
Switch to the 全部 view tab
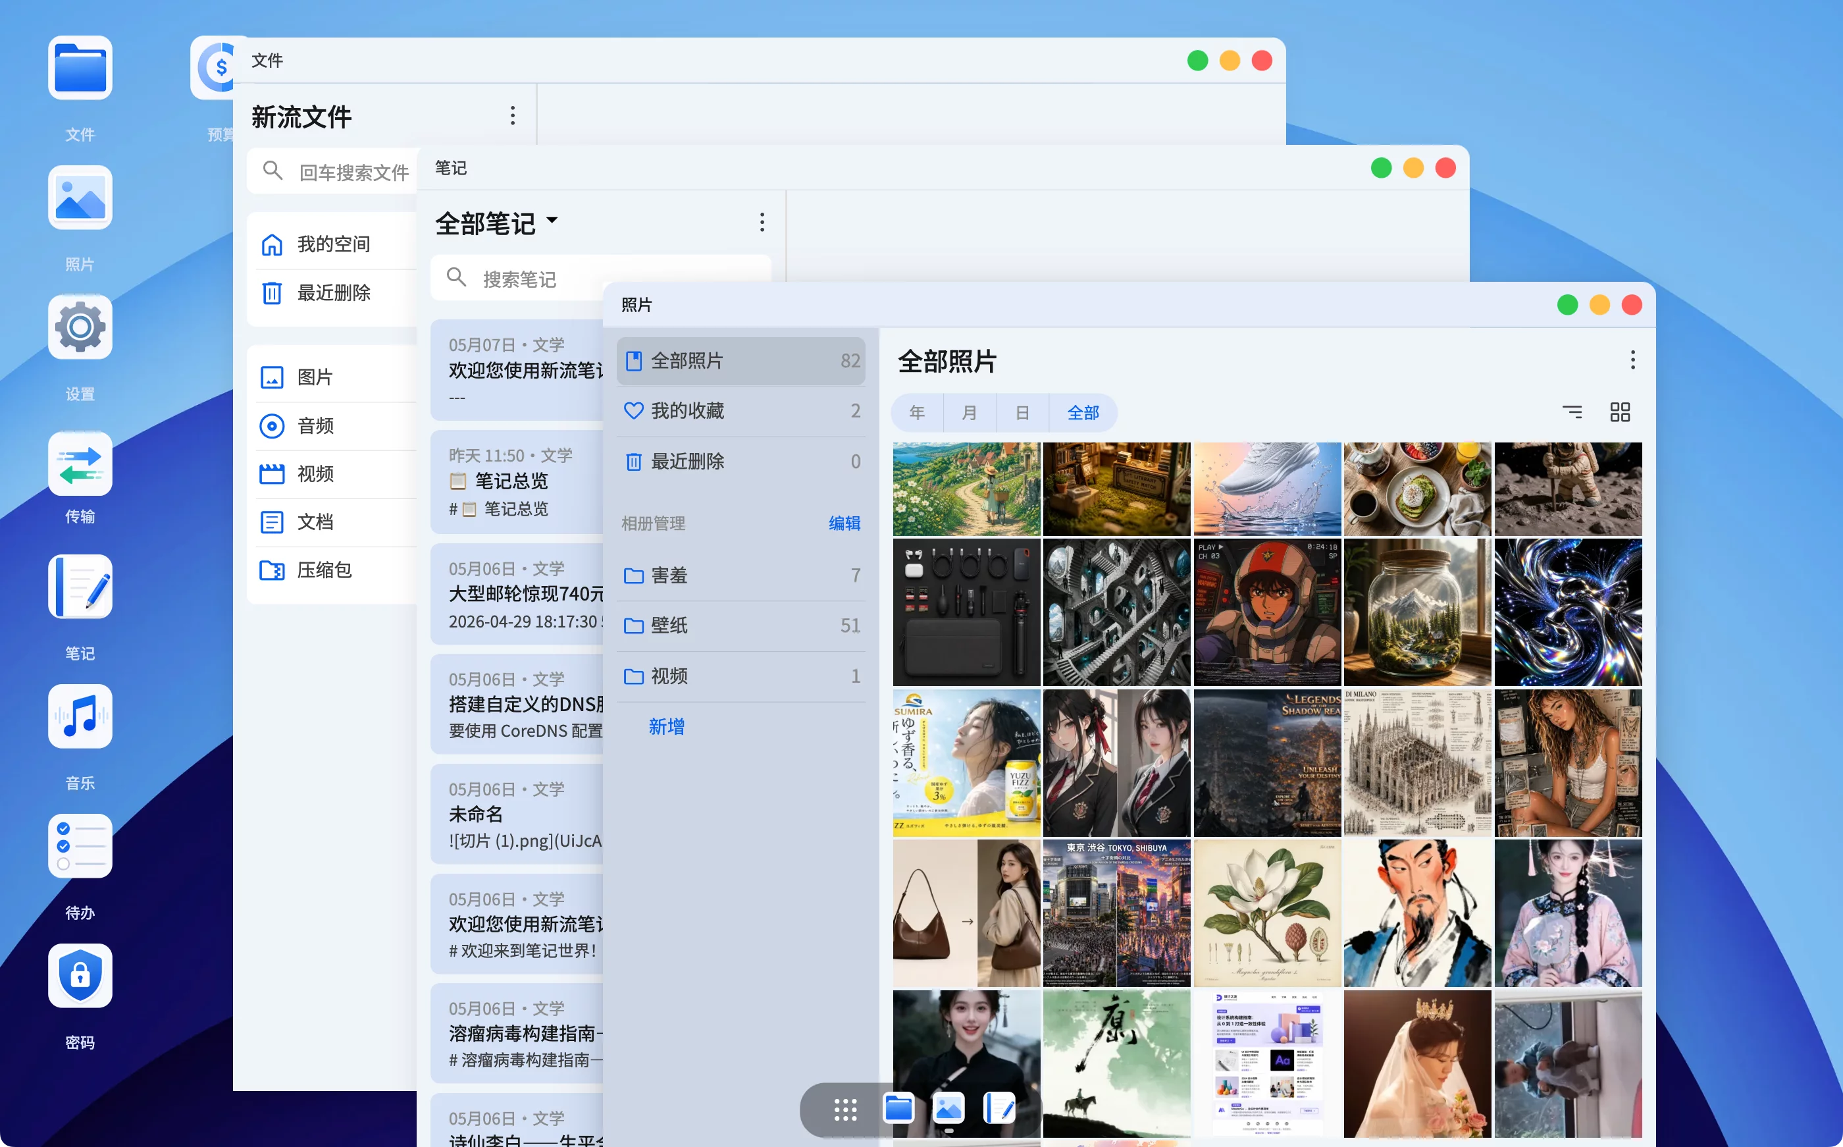[1083, 413]
